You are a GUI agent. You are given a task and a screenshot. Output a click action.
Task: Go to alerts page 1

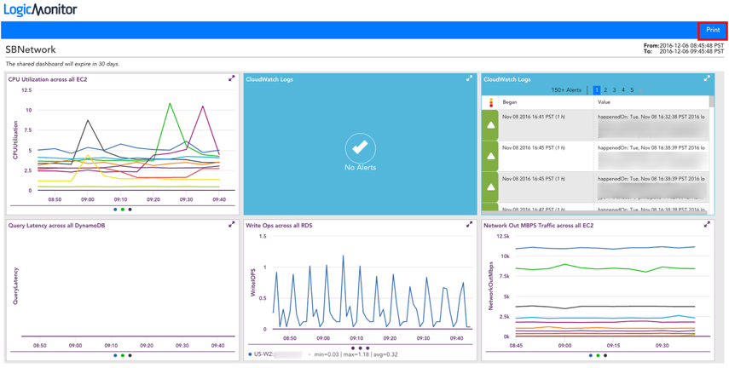pyautogui.click(x=597, y=90)
